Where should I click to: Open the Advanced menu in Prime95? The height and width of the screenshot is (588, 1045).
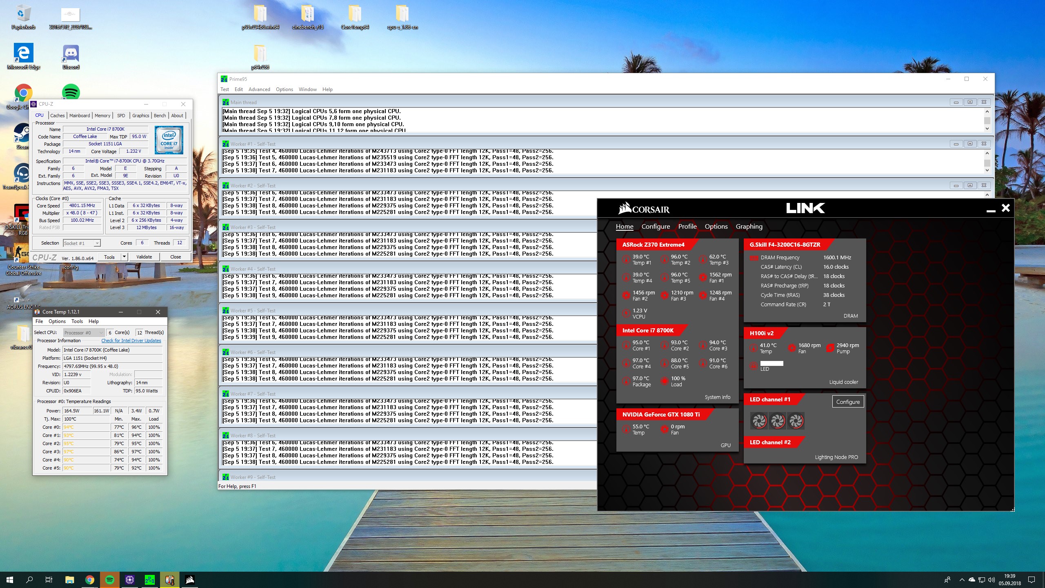[259, 89]
